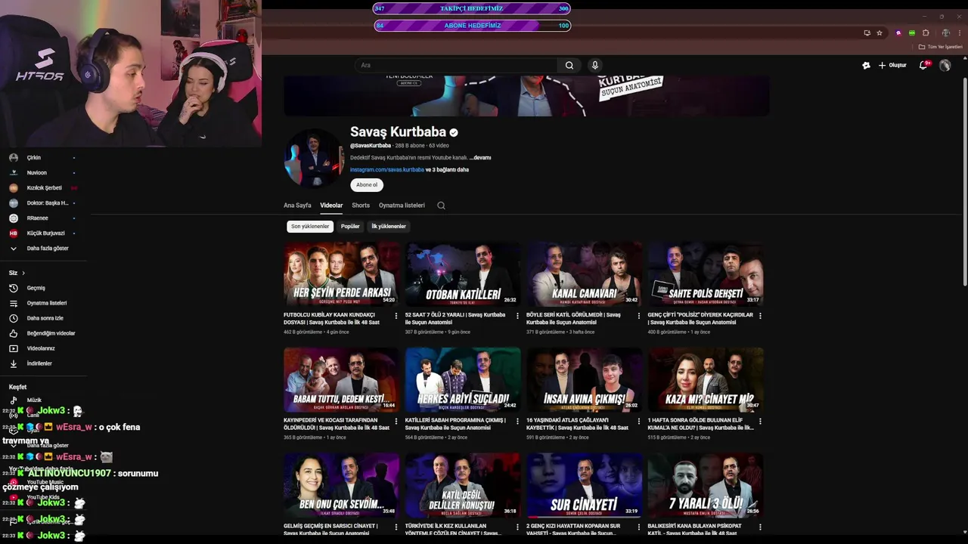Click the 1 Hafta Sonra Gölde video title
This screenshot has height=544, width=968.
click(x=700, y=424)
